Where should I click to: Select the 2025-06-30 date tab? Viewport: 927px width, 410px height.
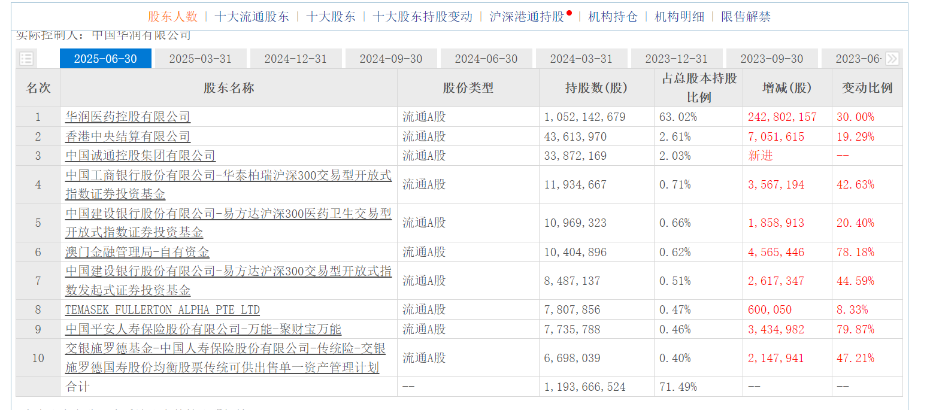105,59
